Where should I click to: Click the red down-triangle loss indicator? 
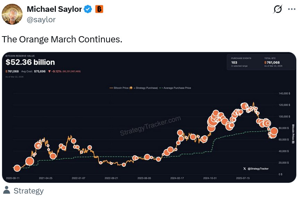point(50,71)
